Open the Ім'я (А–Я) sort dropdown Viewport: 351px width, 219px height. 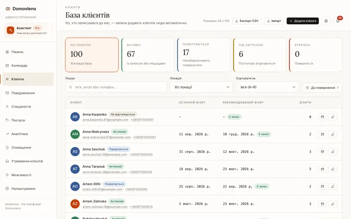pyautogui.click(x=268, y=87)
